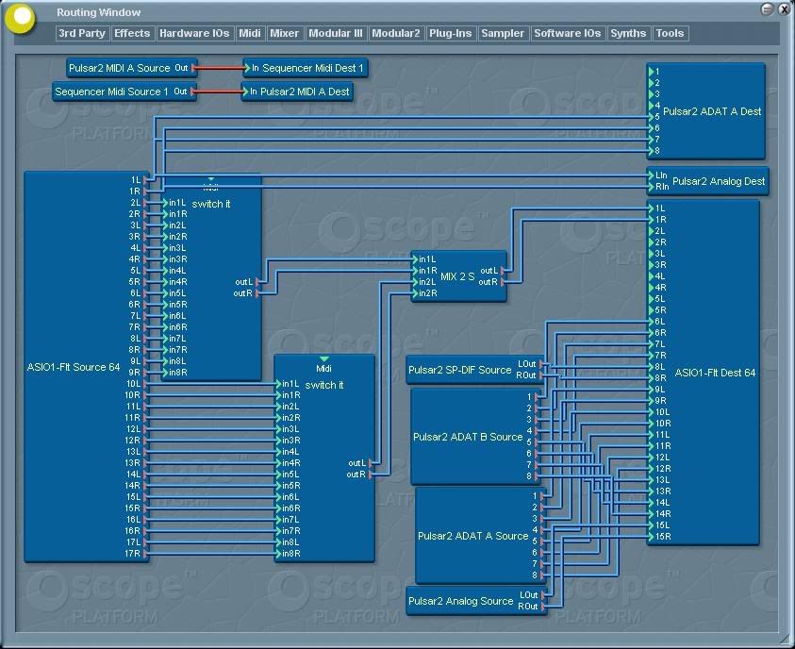Select the Pulsar2 Analog Dest label
This screenshot has width=795, height=649.
point(719,181)
